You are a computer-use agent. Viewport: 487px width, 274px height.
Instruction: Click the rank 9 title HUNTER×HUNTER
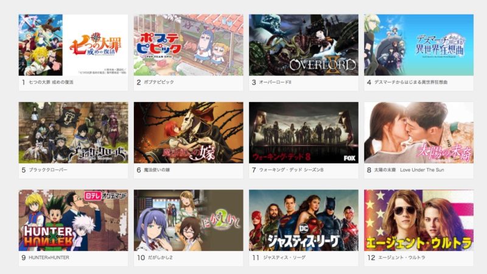coord(49,258)
